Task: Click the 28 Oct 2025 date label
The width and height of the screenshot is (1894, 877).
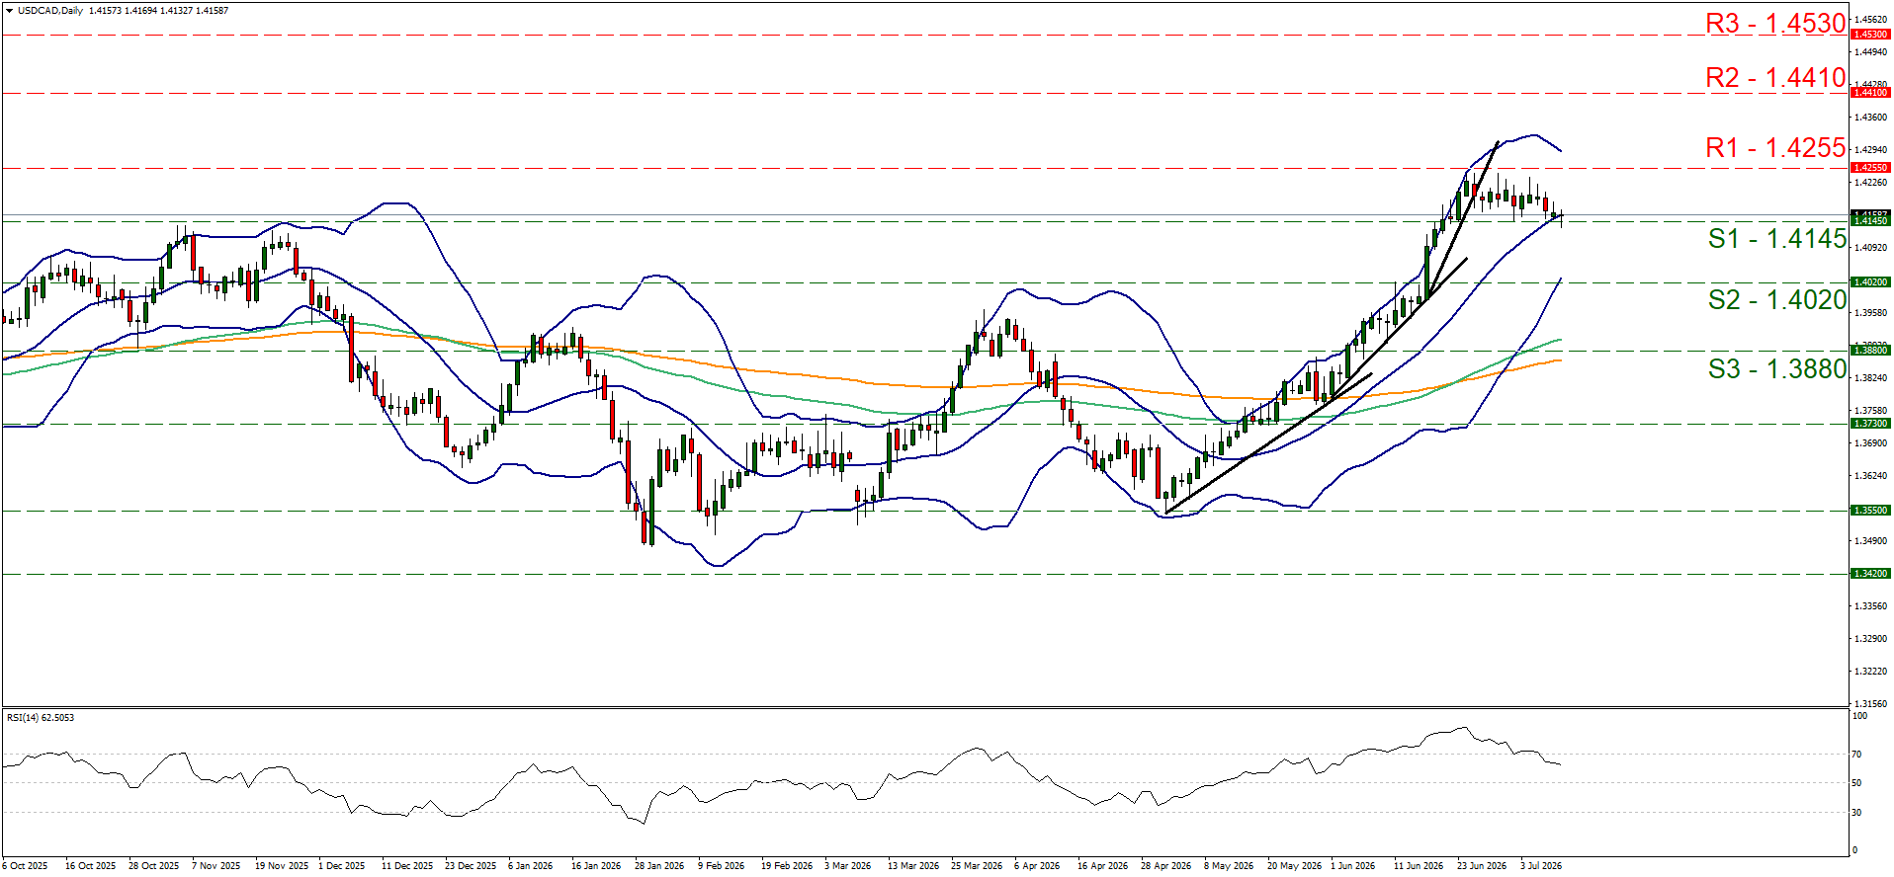Action: tap(153, 866)
